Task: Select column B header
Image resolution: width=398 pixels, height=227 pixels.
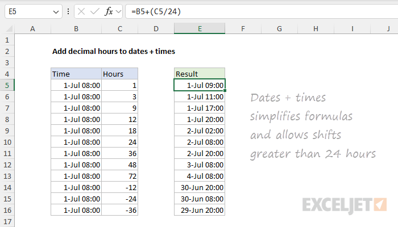Action: click(x=76, y=28)
